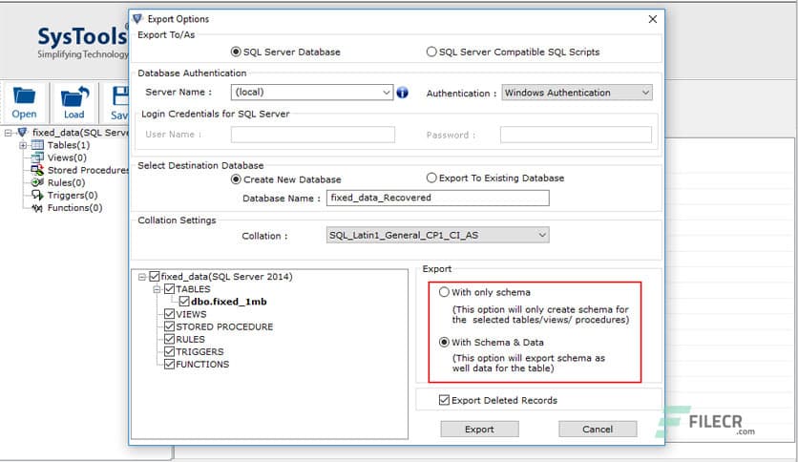Toggle the RULES checkbox
The width and height of the screenshot is (798, 462).
coord(170,339)
